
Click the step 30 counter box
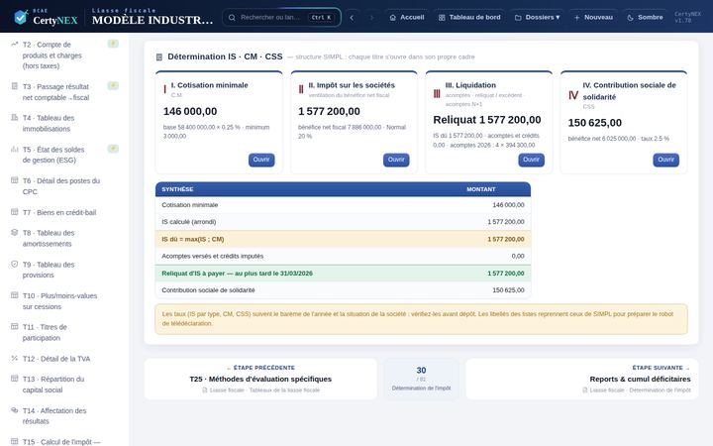[x=421, y=379]
